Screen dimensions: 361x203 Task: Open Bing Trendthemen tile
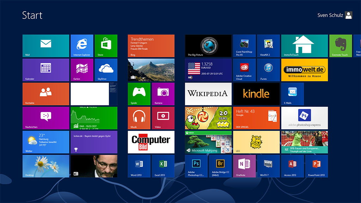(151, 46)
